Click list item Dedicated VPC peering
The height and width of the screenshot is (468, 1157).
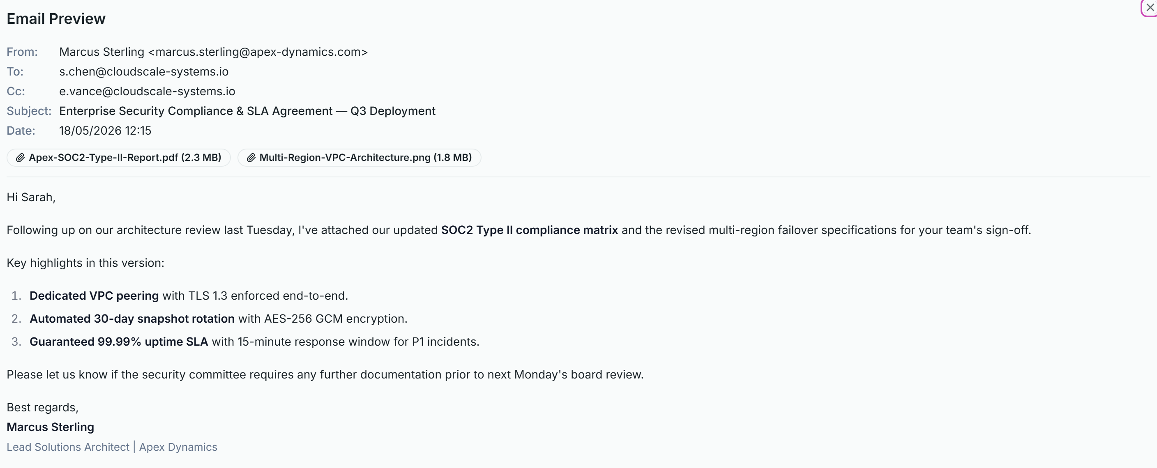click(x=189, y=296)
